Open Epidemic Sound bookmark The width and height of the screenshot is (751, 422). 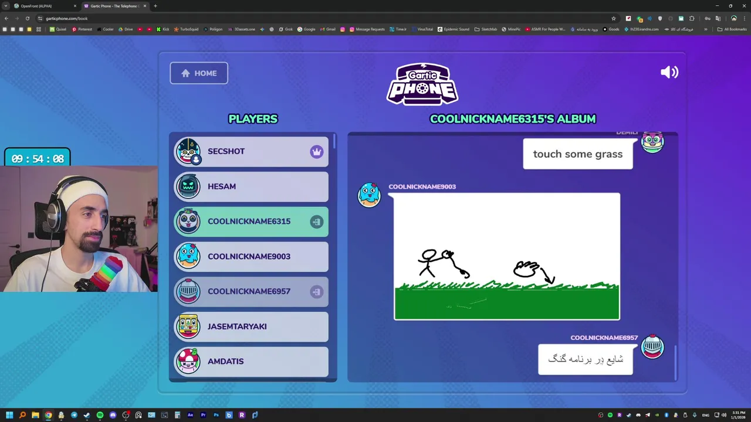[454, 29]
